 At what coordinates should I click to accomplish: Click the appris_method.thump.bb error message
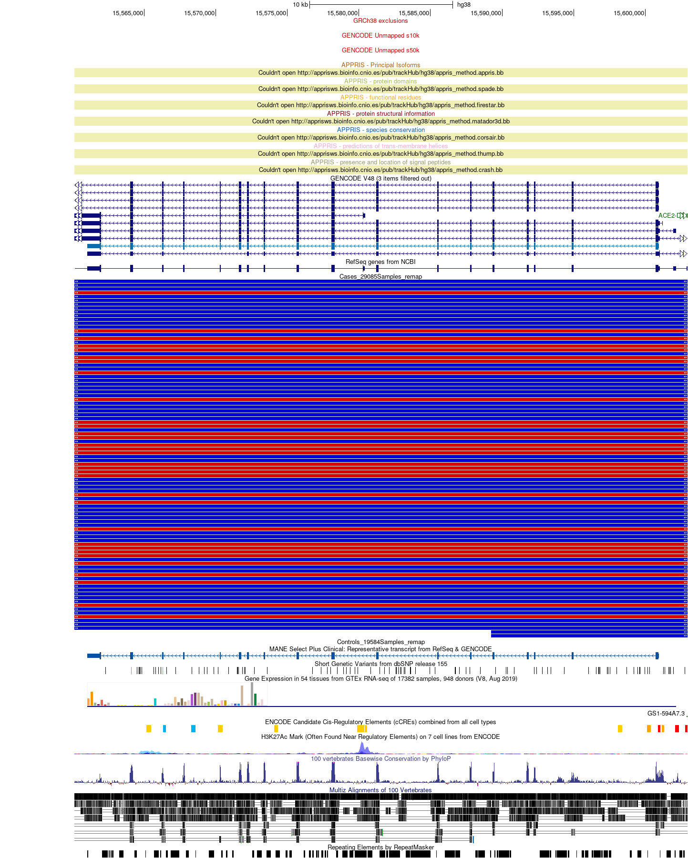(x=380, y=154)
